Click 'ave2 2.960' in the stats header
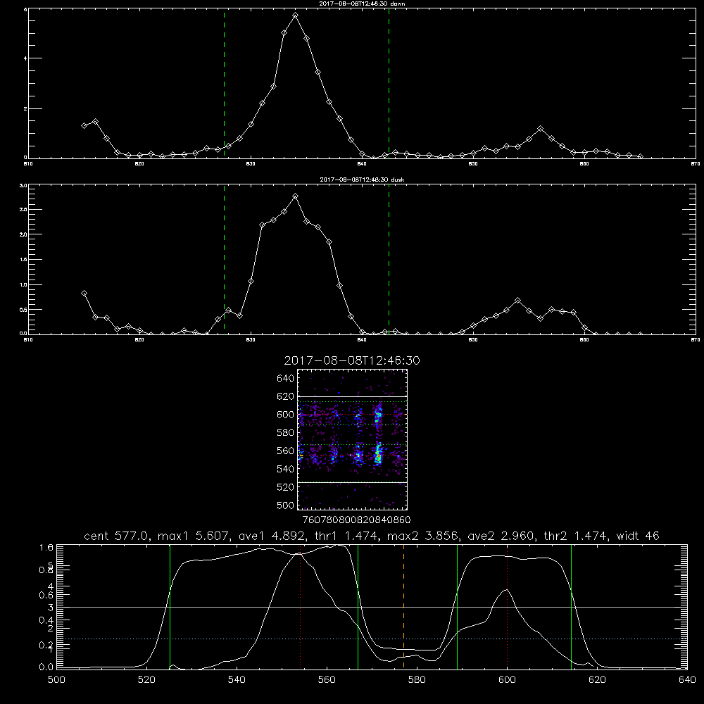 (x=501, y=536)
